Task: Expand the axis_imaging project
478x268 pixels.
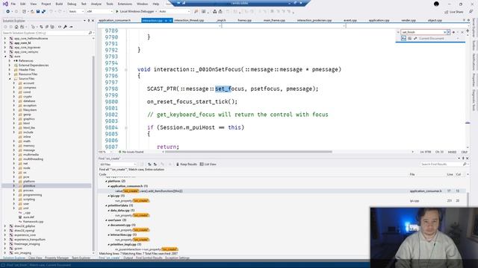Action: pyautogui.click(x=5, y=253)
